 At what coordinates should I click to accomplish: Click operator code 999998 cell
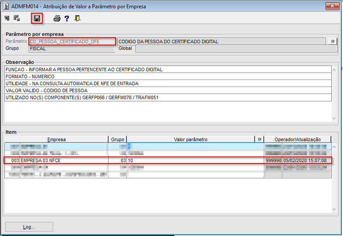coord(273,160)
